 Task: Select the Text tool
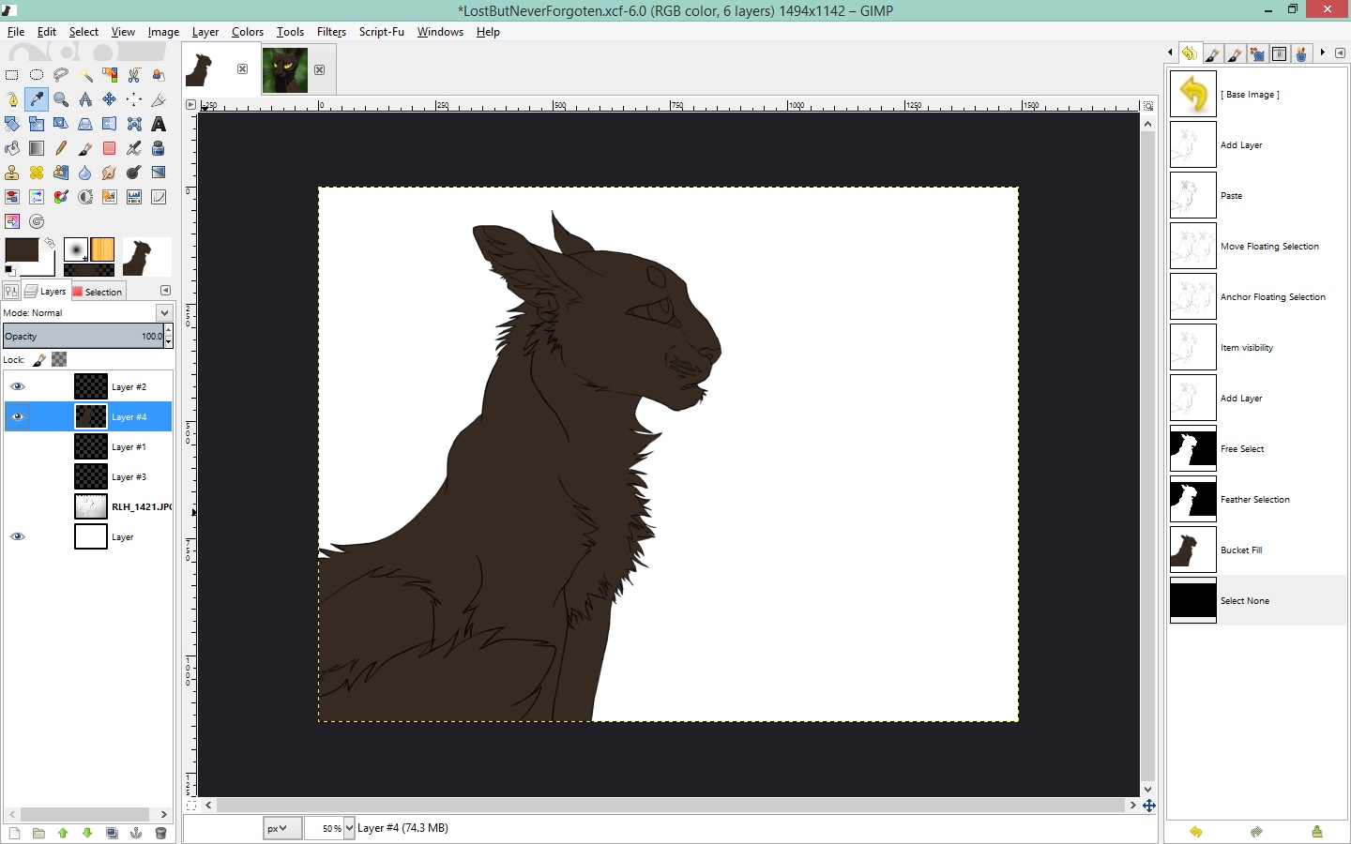pyautogui.click(x=159, y=124)
